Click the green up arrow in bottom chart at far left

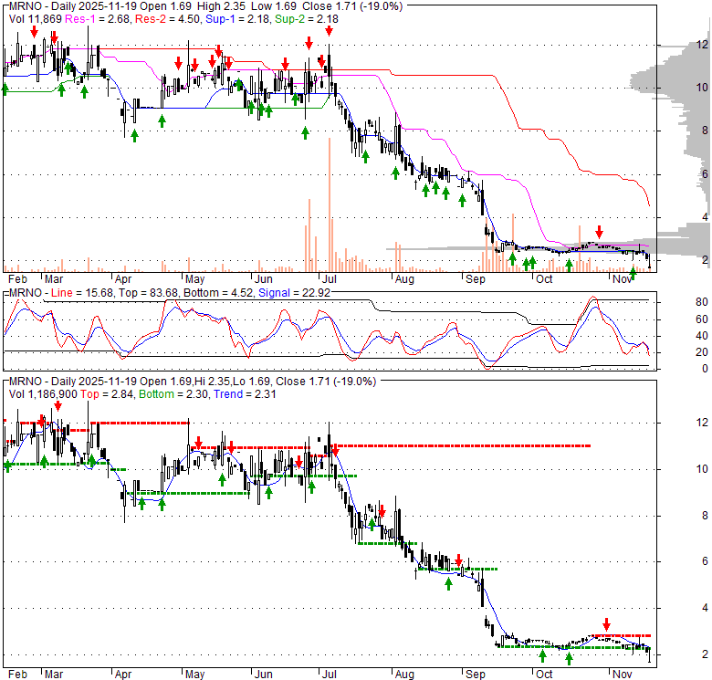(8, 465)
